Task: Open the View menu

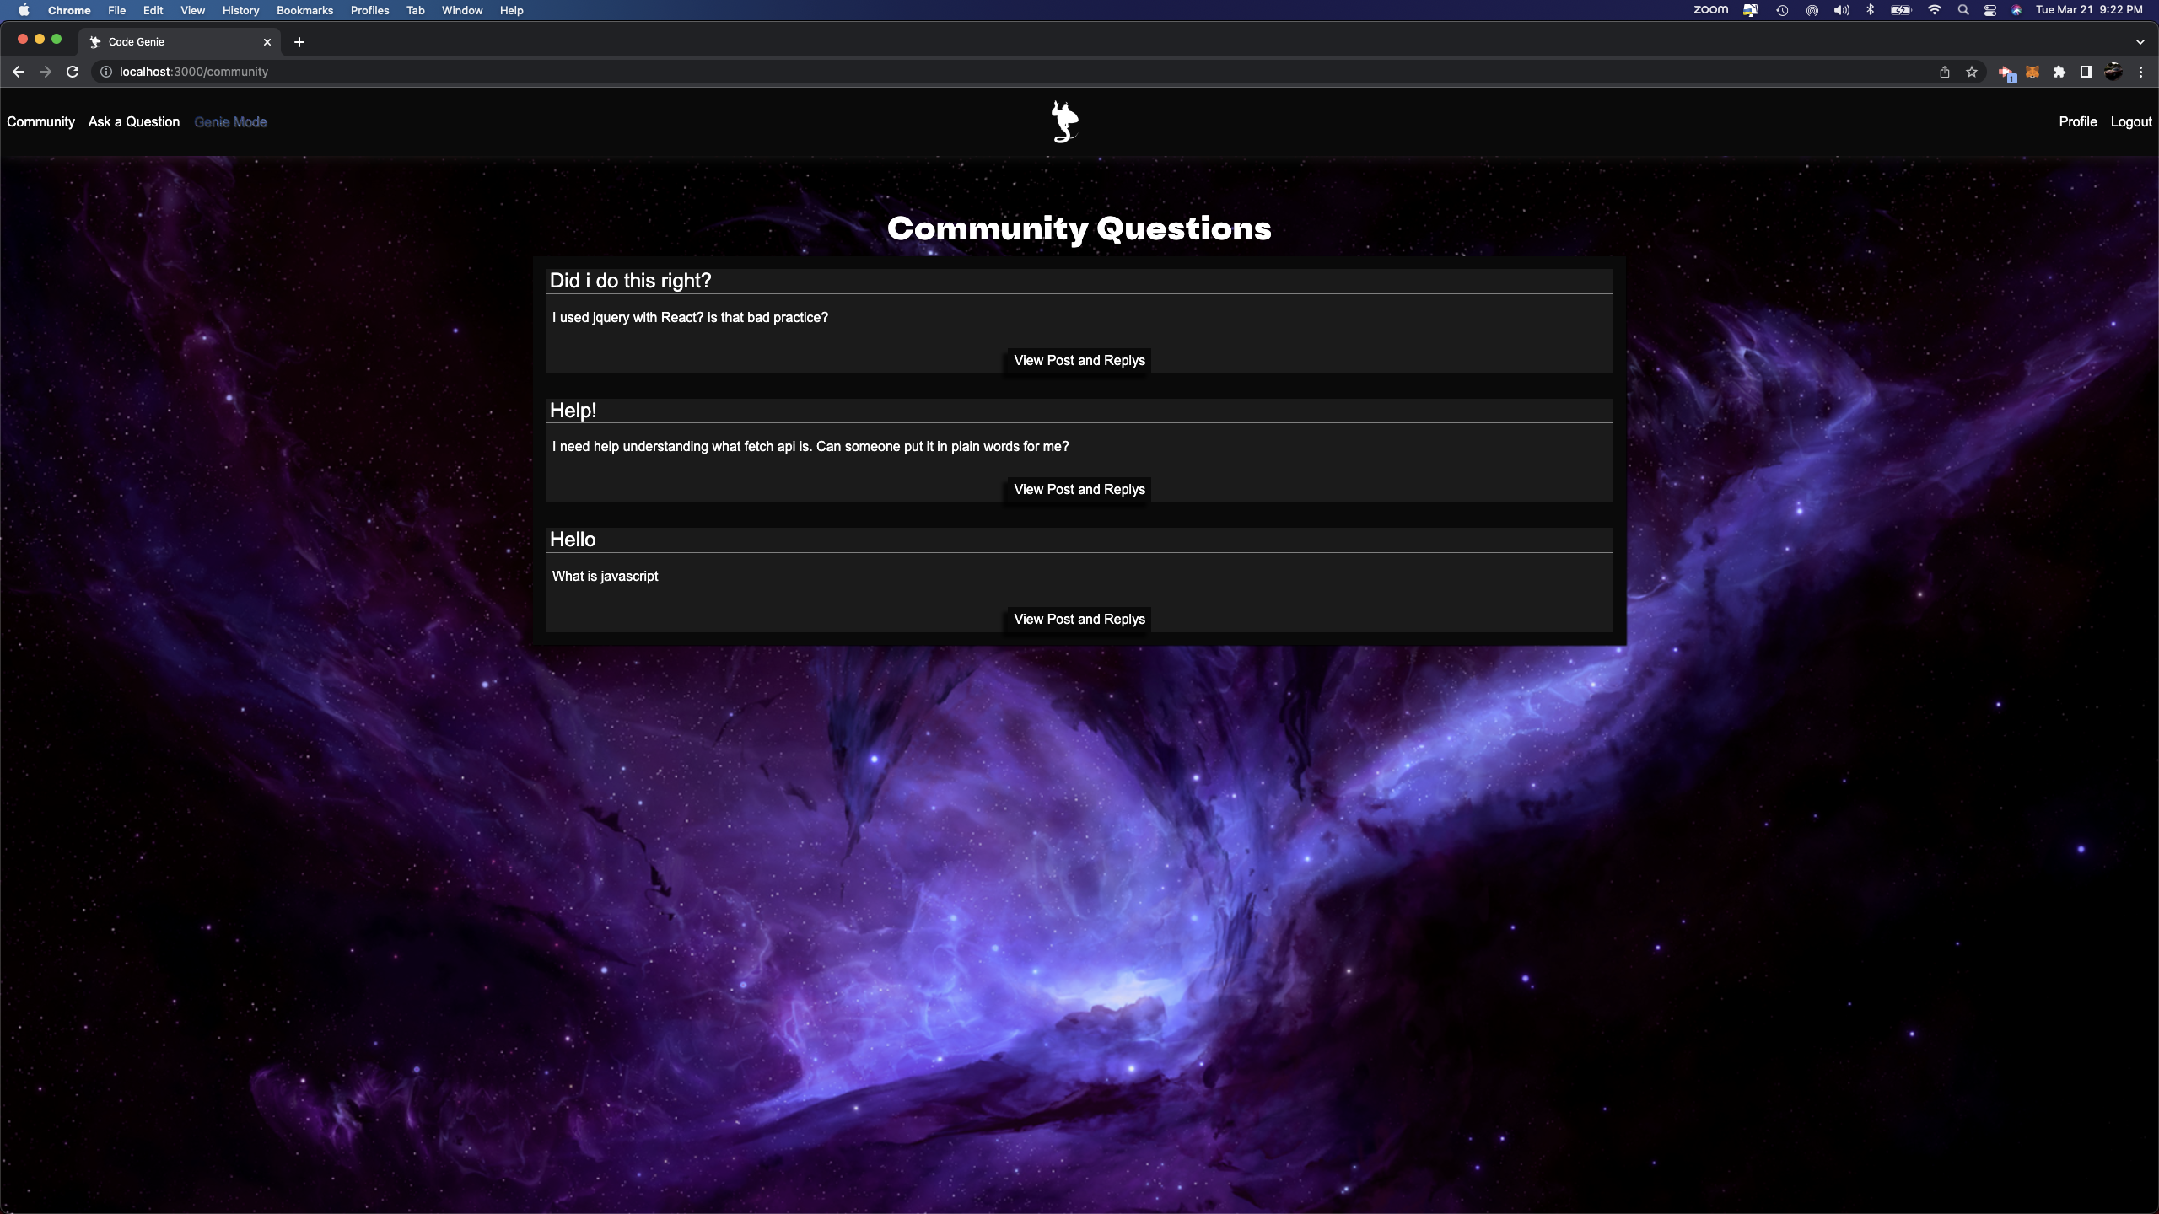Action: 192,10
